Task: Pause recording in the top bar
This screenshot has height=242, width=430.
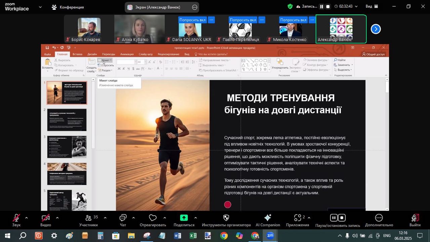Action: pyautogui.click(x=321, y=6)
